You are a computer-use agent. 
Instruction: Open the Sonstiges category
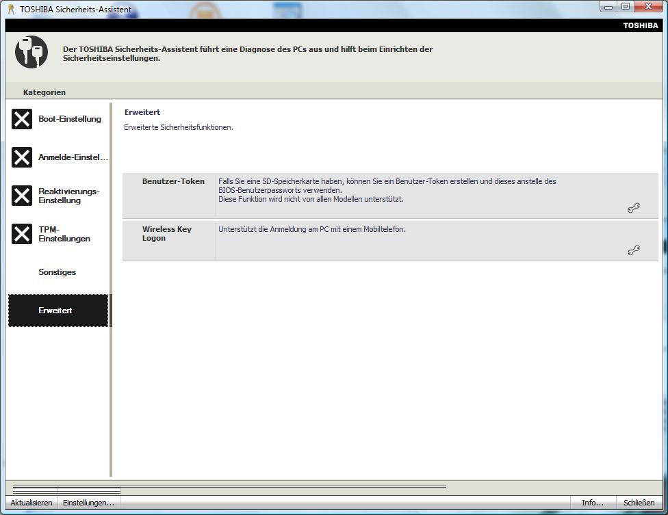pos(58,272)
